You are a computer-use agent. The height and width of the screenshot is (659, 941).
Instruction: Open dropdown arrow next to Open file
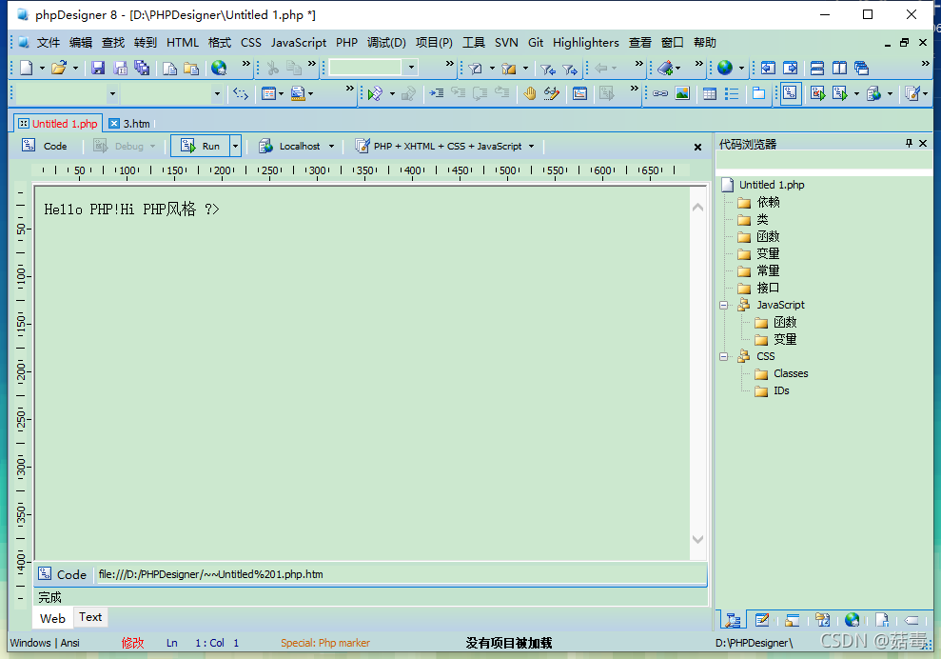coord(75,68)
